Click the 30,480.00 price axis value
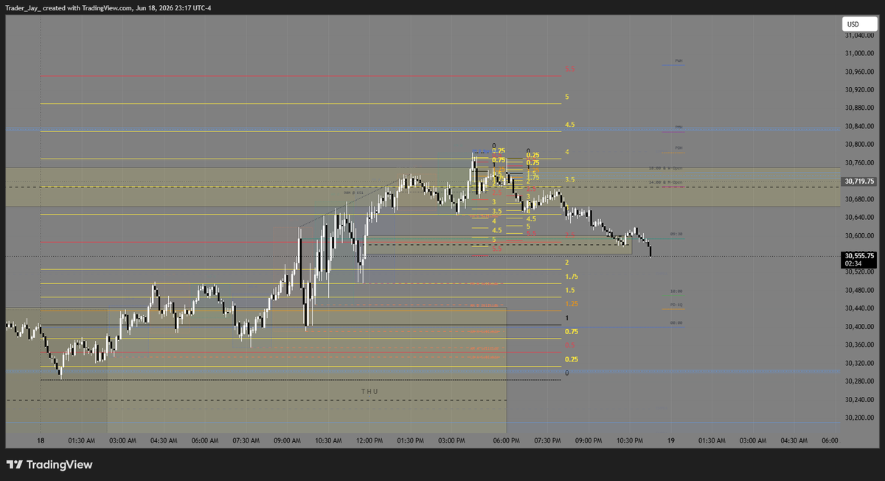 tap(859, 291)
